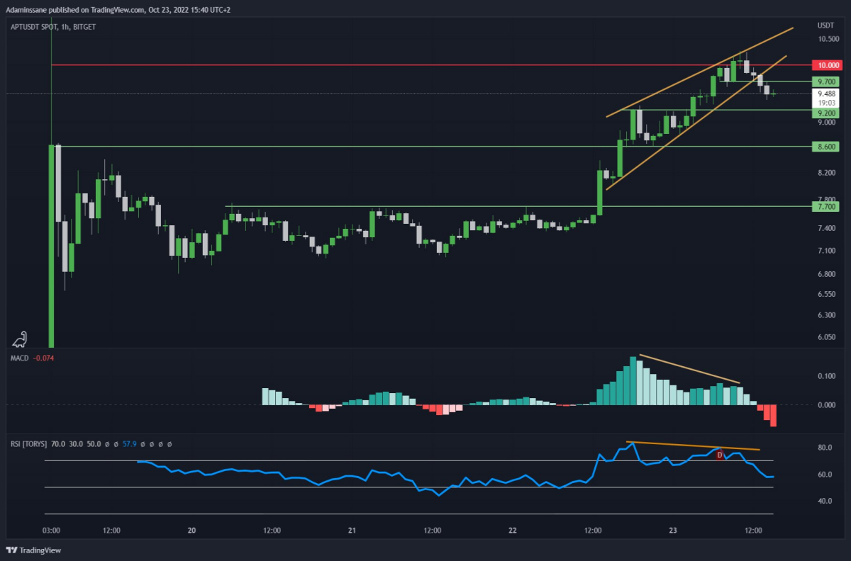Click the USDT currency label on price axis

tap(825, 25)
